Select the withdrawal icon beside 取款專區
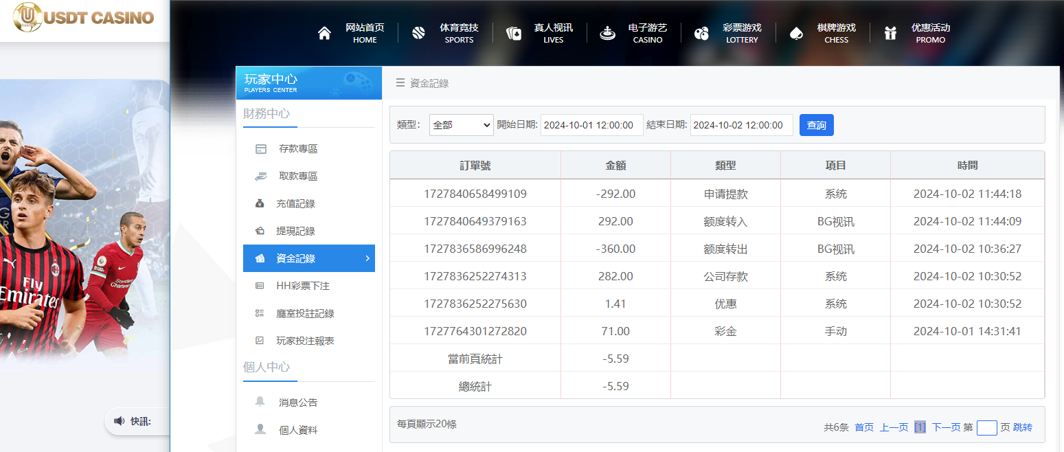Screen dimensions: 1064x452 260,176
